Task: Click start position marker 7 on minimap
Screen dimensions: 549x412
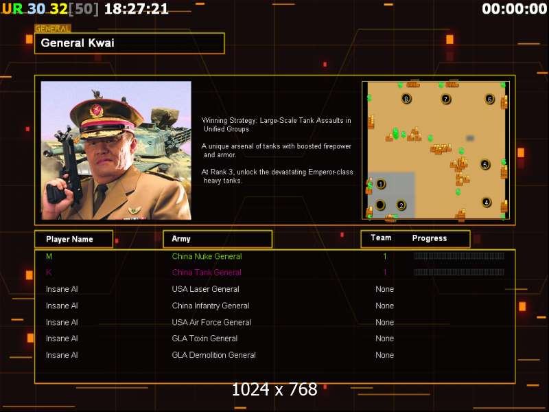Action: pyautogui.click(x=445, y=99)
